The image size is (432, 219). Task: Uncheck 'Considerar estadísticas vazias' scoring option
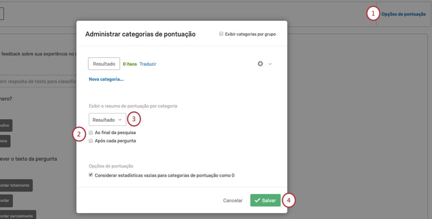(x=91, y=175)
